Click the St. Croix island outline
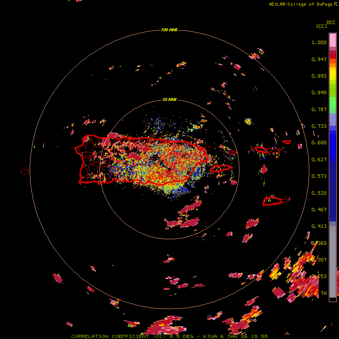 [276, 201]
